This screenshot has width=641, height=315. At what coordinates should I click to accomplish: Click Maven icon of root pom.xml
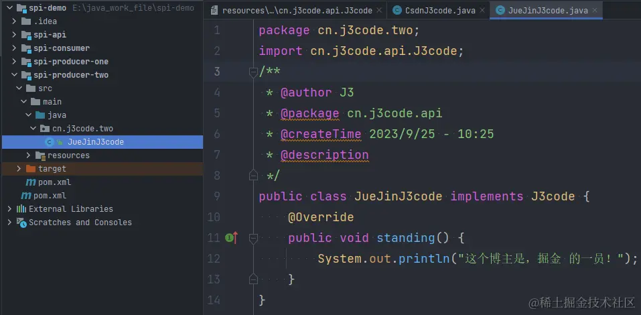click(26, 196)
